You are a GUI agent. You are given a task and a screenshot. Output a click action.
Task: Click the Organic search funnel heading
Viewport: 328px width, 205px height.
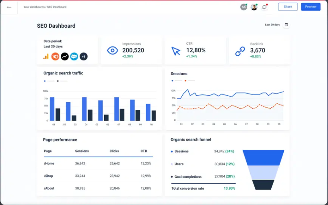(191, 139)
